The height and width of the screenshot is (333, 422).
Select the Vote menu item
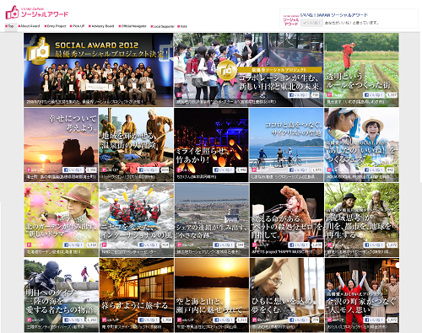click(x=182, y=26)
